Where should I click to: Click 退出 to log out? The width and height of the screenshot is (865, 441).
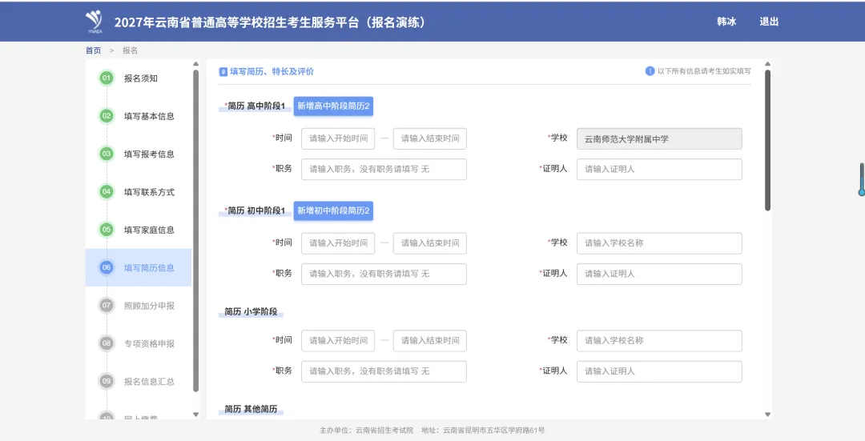coord(768,22)
